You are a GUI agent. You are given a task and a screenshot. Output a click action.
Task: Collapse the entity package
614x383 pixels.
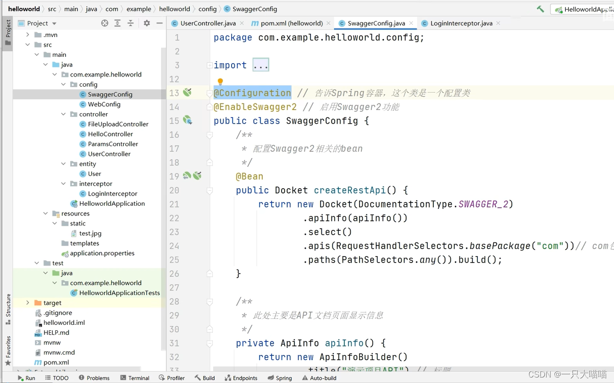point(63,164)
